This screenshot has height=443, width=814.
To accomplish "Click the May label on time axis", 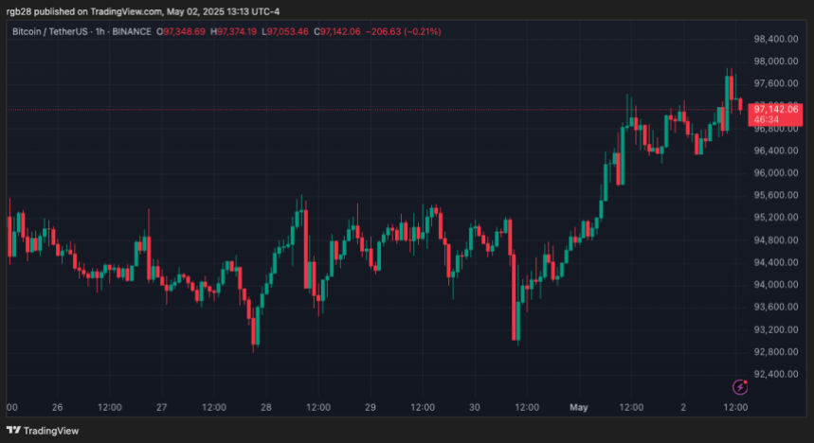I will point(579,407).
